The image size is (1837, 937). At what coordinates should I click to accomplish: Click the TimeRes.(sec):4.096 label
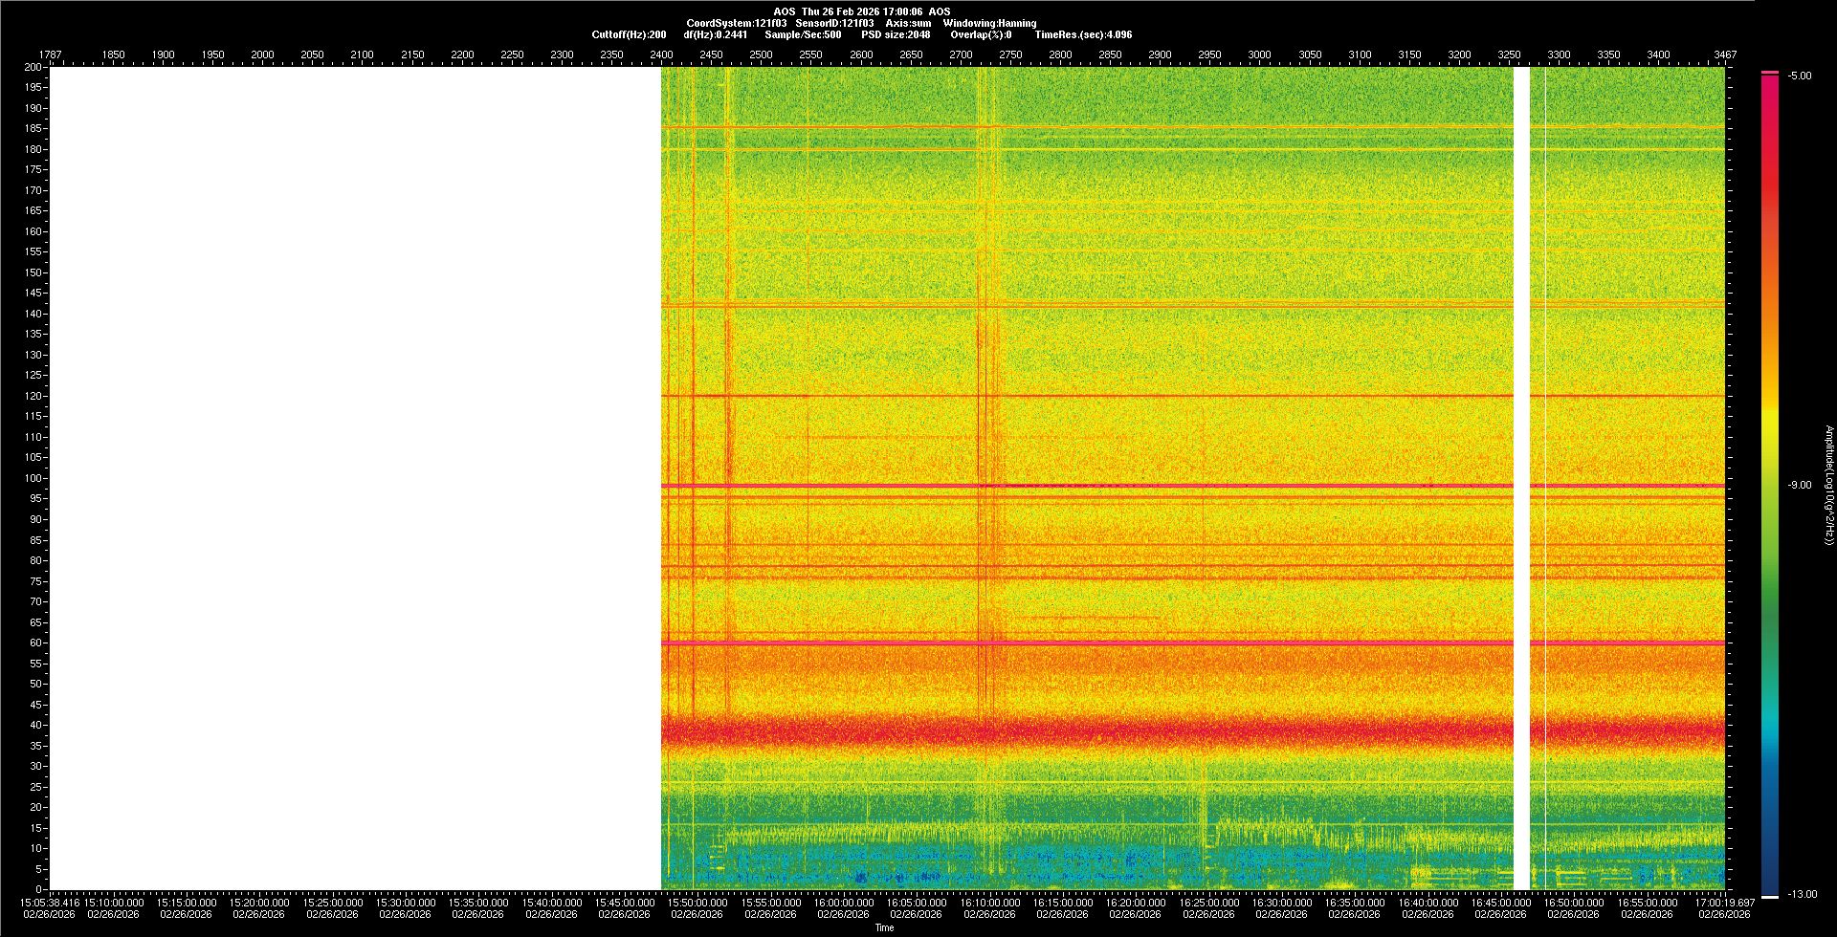(1083, 34)
